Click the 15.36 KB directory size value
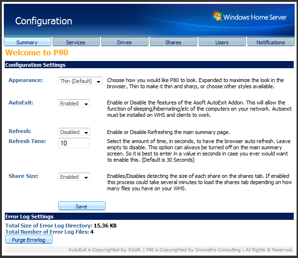Screen dimensions: 298x258 [x=105, y=226]
